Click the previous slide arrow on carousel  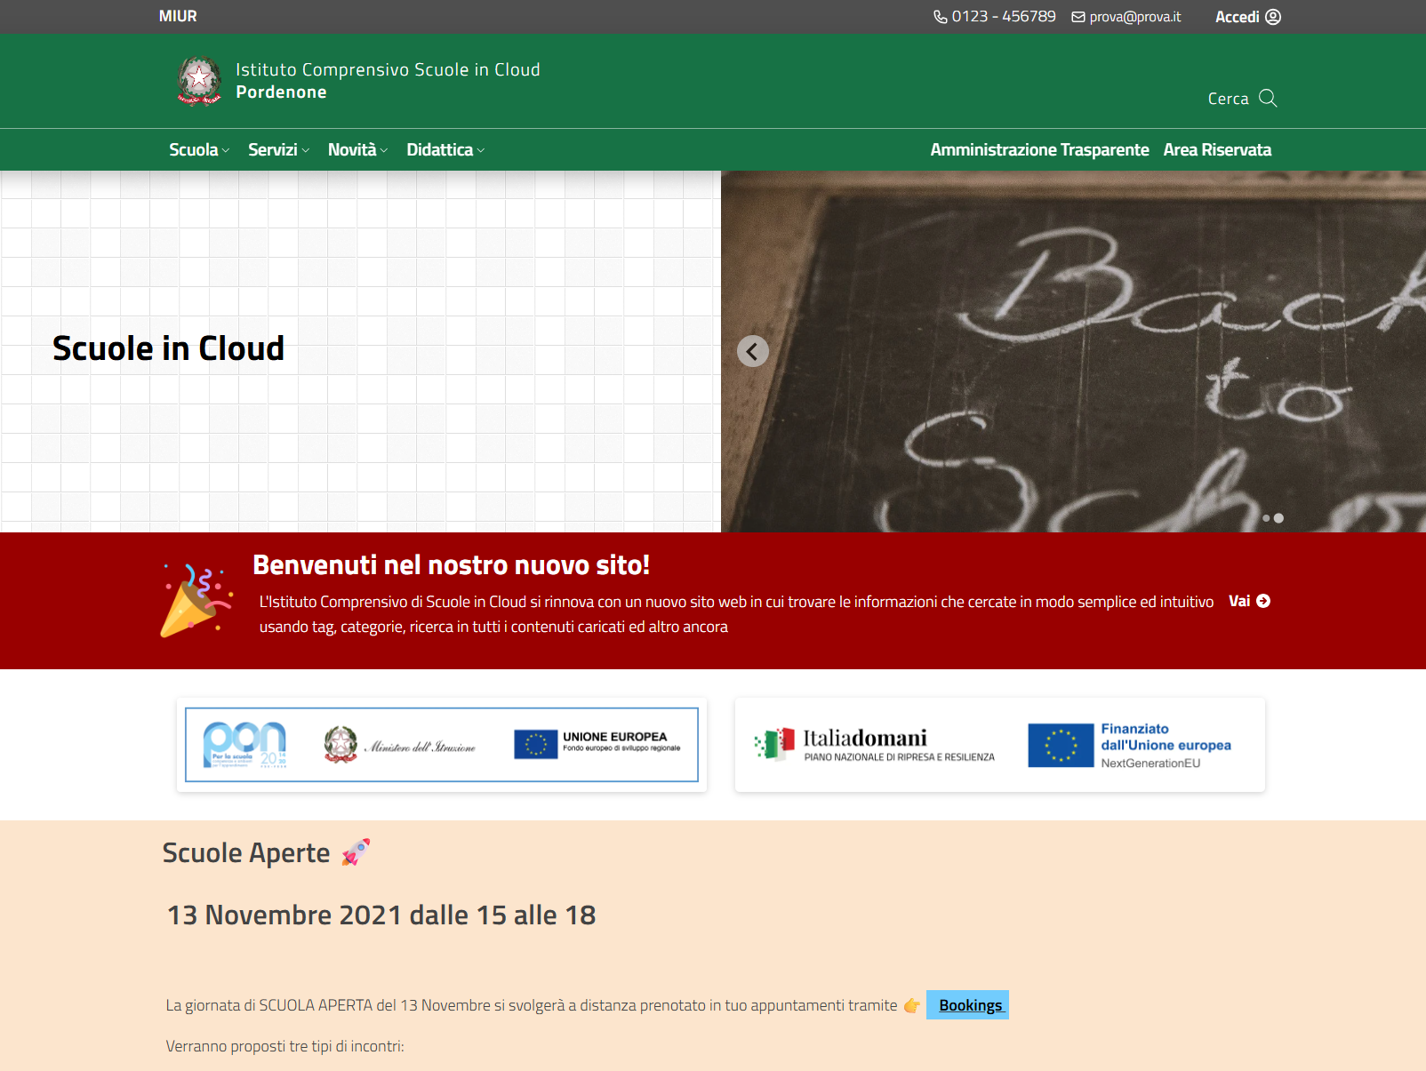[x=752, y=351]
